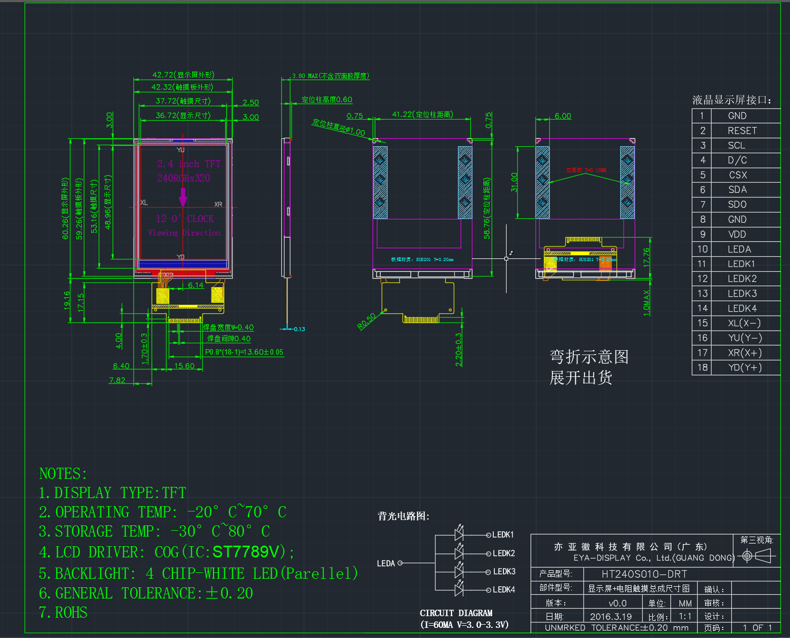The height and width of the screenshot is (638, 790).
Task: Select the '2.4 inch TFT' magenta text
Action: (x=189, y=164)
